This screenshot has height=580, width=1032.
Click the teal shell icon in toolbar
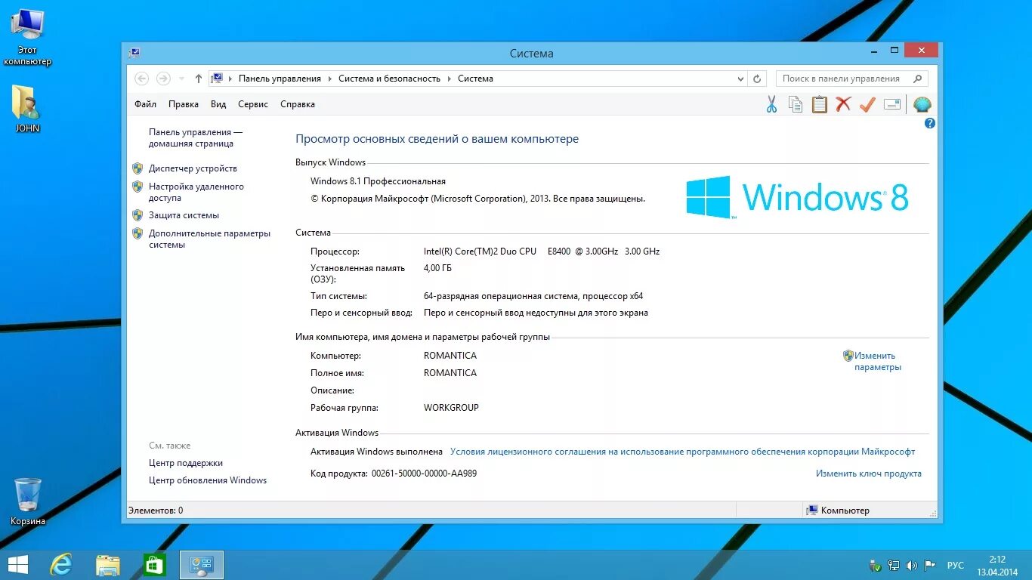pyautogui.click(x=922, y=104)
